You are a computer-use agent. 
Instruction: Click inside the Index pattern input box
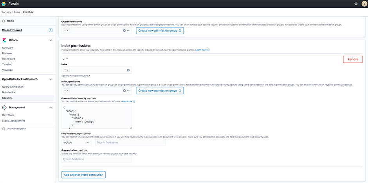point(97,70)
